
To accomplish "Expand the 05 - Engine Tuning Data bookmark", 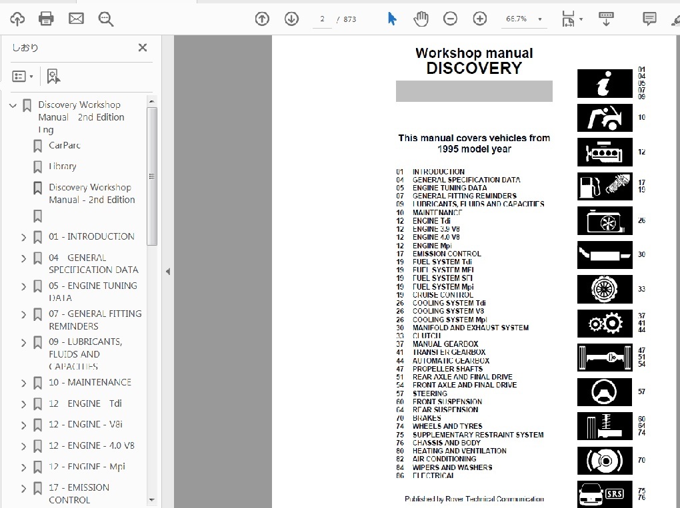I will pyautogui.click(x=24, y=287).
